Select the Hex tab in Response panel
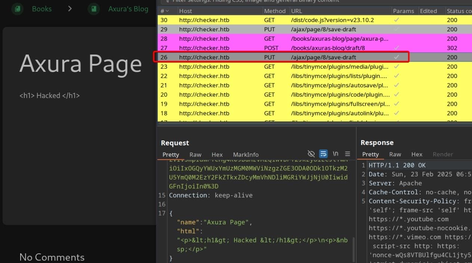 (x=417, y=154)
